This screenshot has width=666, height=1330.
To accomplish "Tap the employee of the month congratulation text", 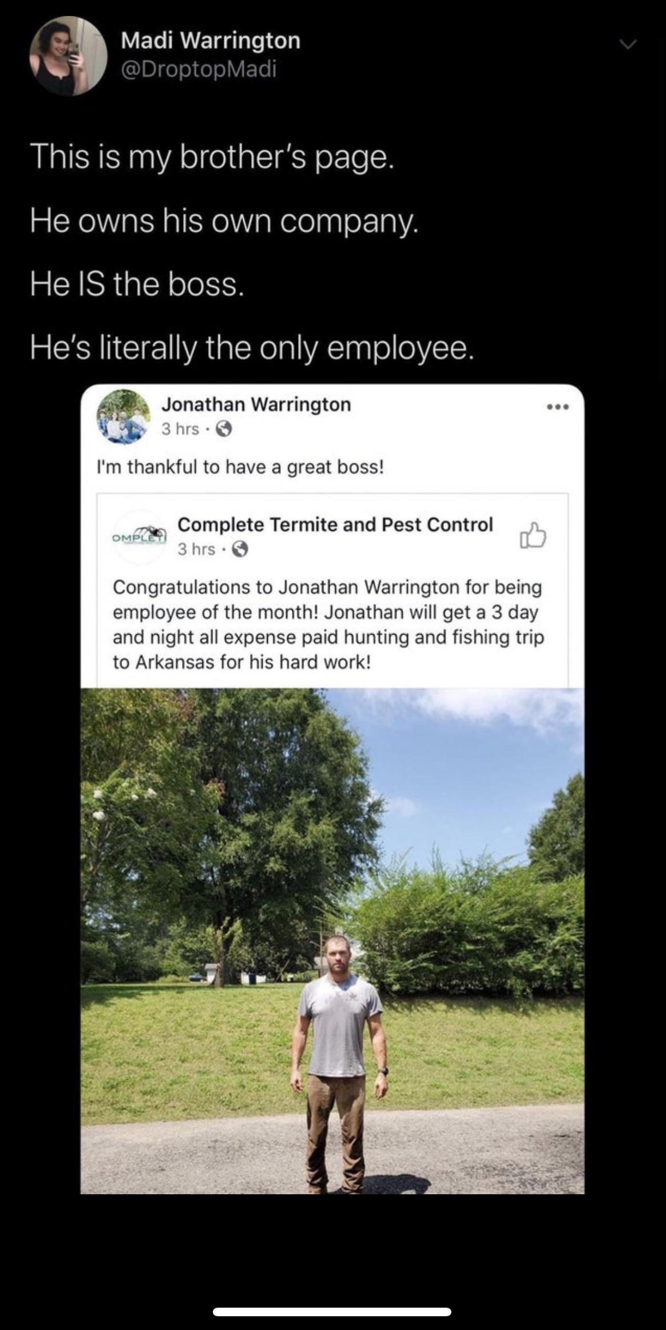I will pos(328,624).
